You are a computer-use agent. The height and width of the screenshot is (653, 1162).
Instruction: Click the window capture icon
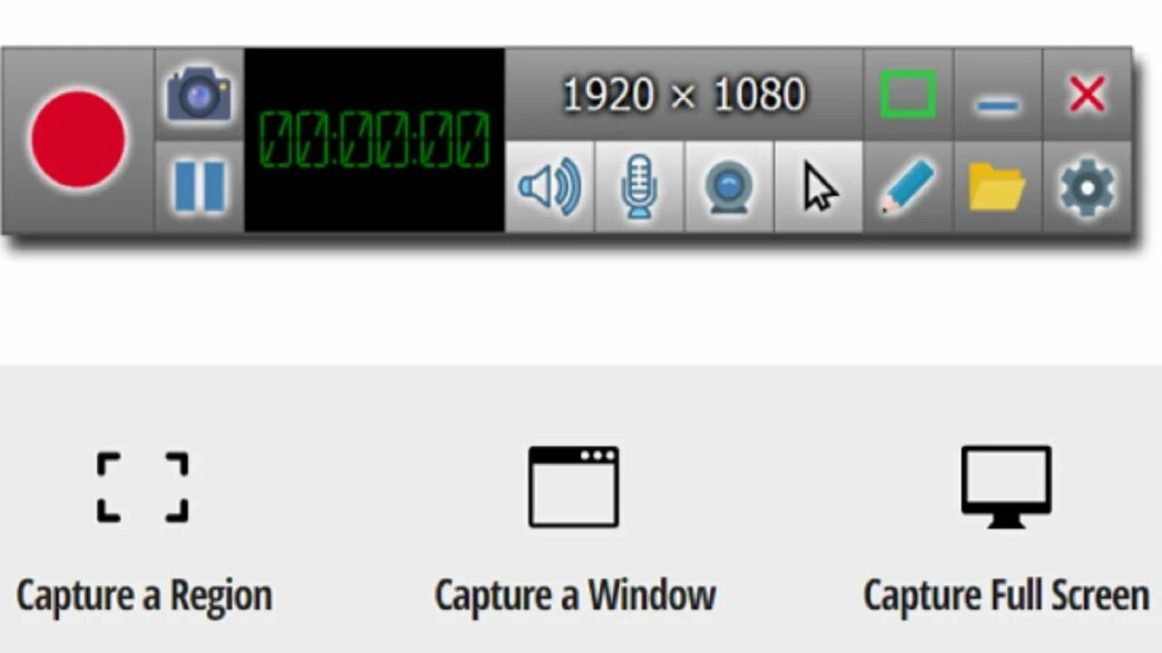[574, 487]
